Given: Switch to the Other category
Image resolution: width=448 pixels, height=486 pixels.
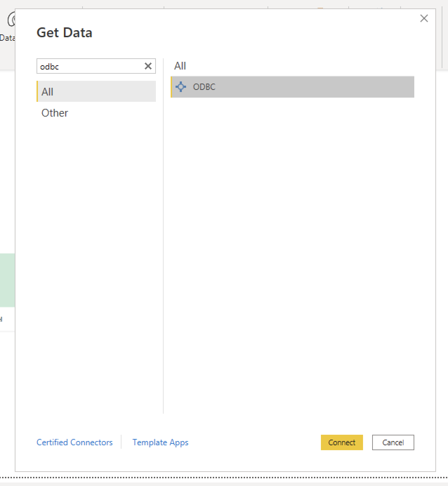Looking at the screenshot, I should [x=55, y=113].
